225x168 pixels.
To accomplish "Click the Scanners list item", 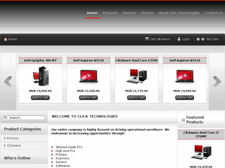I will (x=63, y=158).
